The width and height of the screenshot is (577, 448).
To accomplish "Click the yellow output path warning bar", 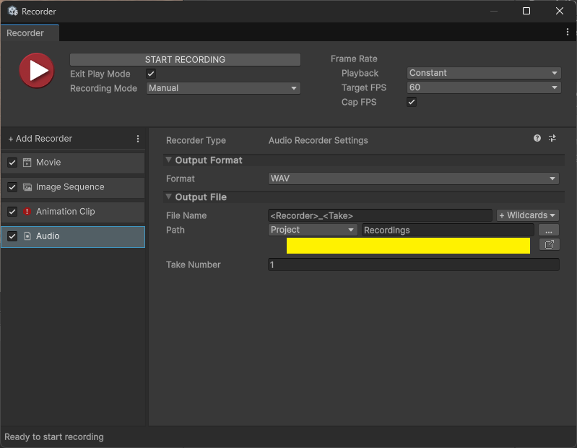I will [408, 246].
